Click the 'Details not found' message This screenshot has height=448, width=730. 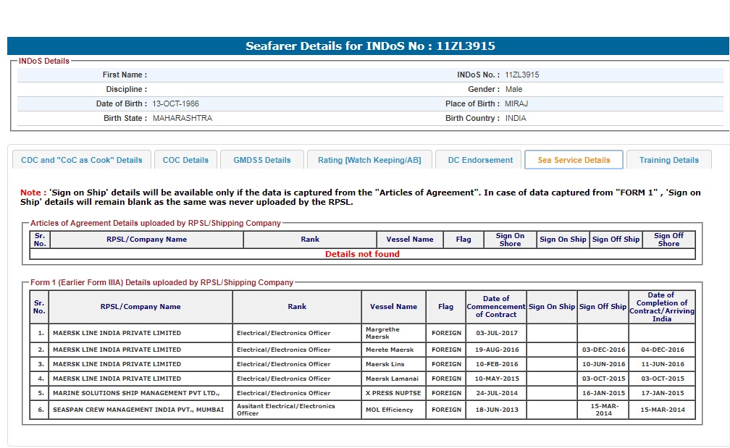(362, 254)
